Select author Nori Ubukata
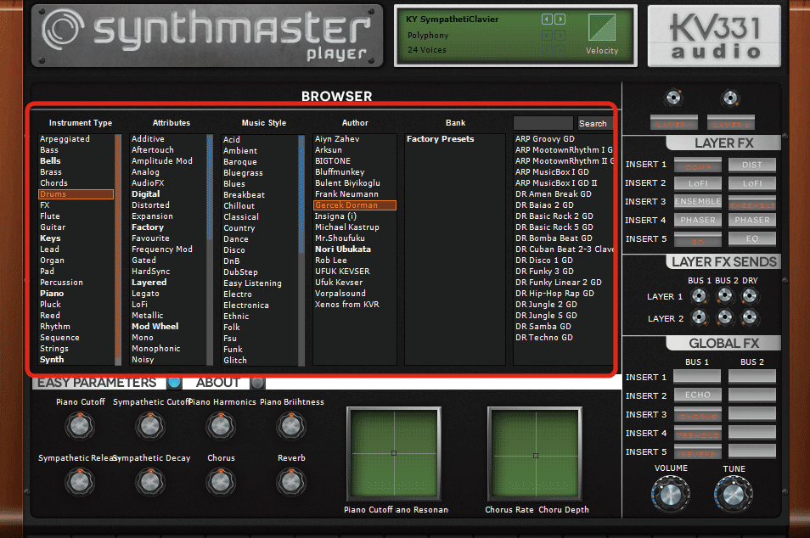Screen dimensions: 810x538 point(343,249)
